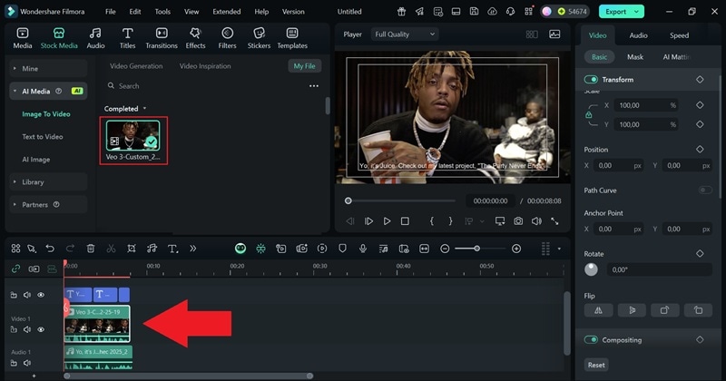Screen dimensions: 726x381
Task: Select the Veo 3-Custom video thumbnail
Action: pos(133,136)
